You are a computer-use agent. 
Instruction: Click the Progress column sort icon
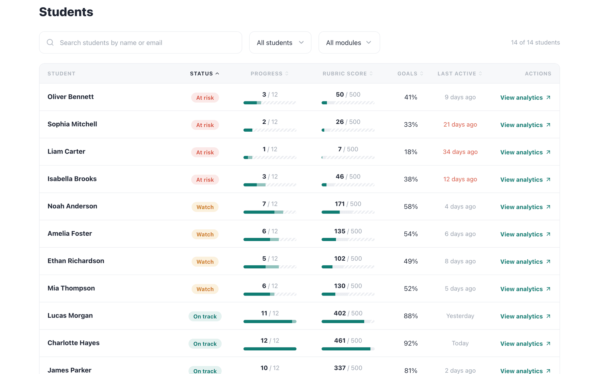pyautogui.click(x=287, y=73)
